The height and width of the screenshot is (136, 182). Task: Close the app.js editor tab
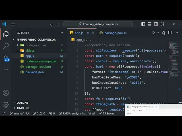[93, 33]
